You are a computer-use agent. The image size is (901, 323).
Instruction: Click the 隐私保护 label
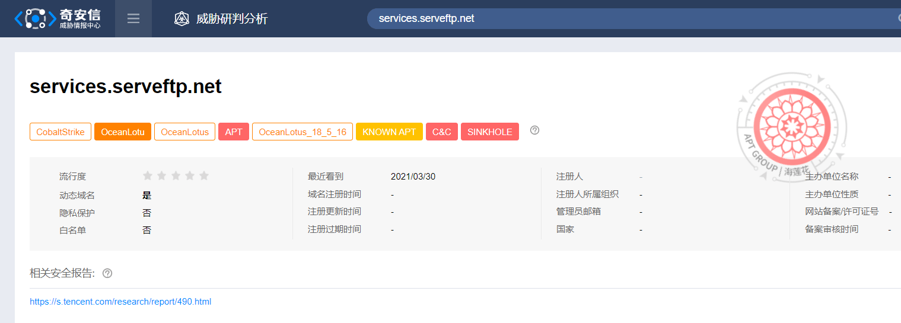click(x=77, y=213)
